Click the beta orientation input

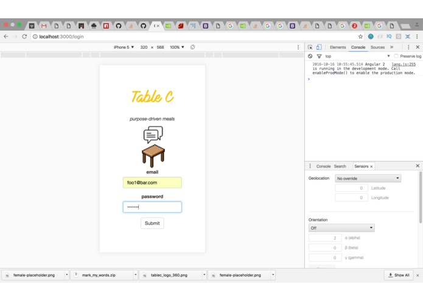pyautogui.click(x=325, y=248)
